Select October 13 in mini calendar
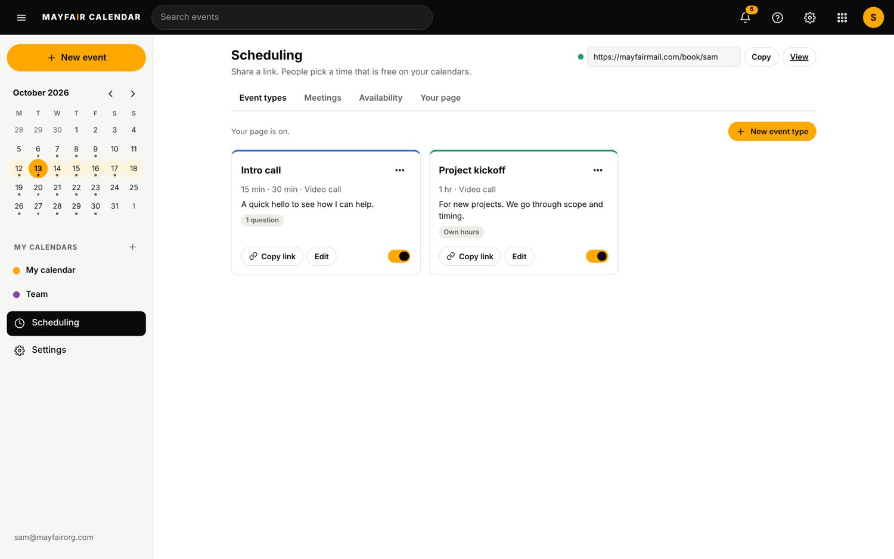 click(38, 169)
